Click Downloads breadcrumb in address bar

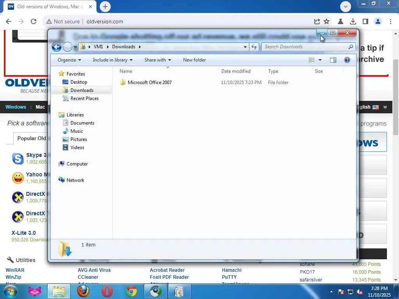point(124,47)
